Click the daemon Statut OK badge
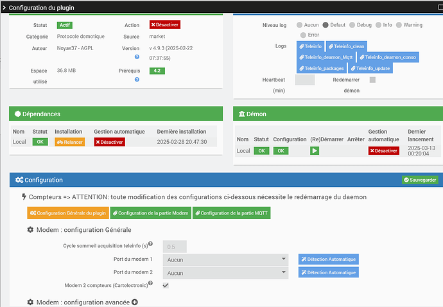Screen dimensions: 443x307 pos(261,151)
